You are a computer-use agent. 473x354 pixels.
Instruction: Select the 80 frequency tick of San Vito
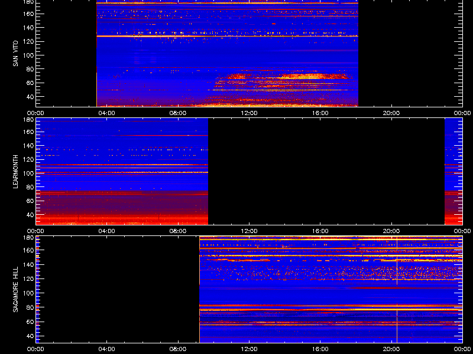coord(31,69)
